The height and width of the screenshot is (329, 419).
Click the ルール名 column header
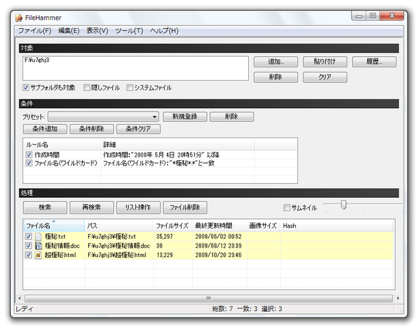62,145
